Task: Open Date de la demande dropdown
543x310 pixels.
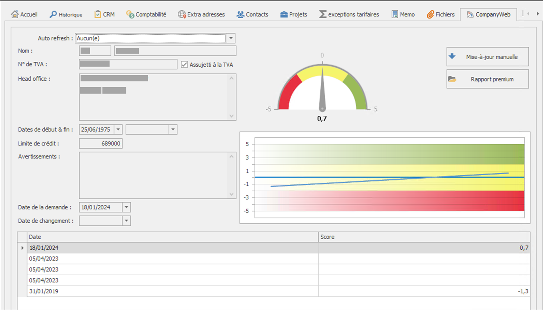Action: (126, 207)
